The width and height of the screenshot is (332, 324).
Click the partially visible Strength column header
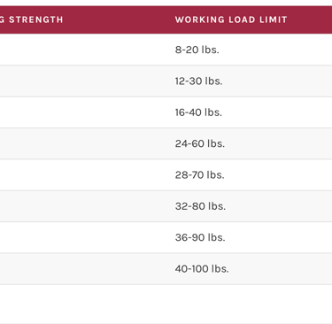tap(32, 19)
